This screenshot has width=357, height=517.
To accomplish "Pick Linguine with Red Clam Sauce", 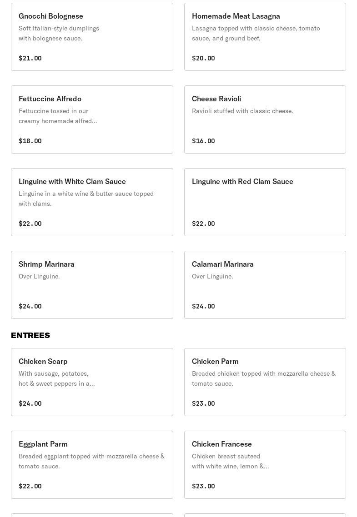I will pyautogui.click(x=265, y=202).
